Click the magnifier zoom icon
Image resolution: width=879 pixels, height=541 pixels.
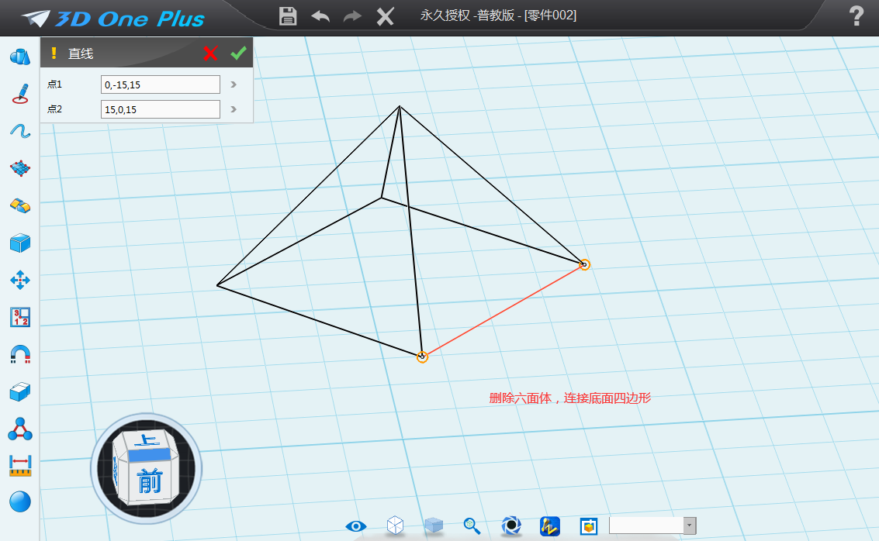click(472, 525)
